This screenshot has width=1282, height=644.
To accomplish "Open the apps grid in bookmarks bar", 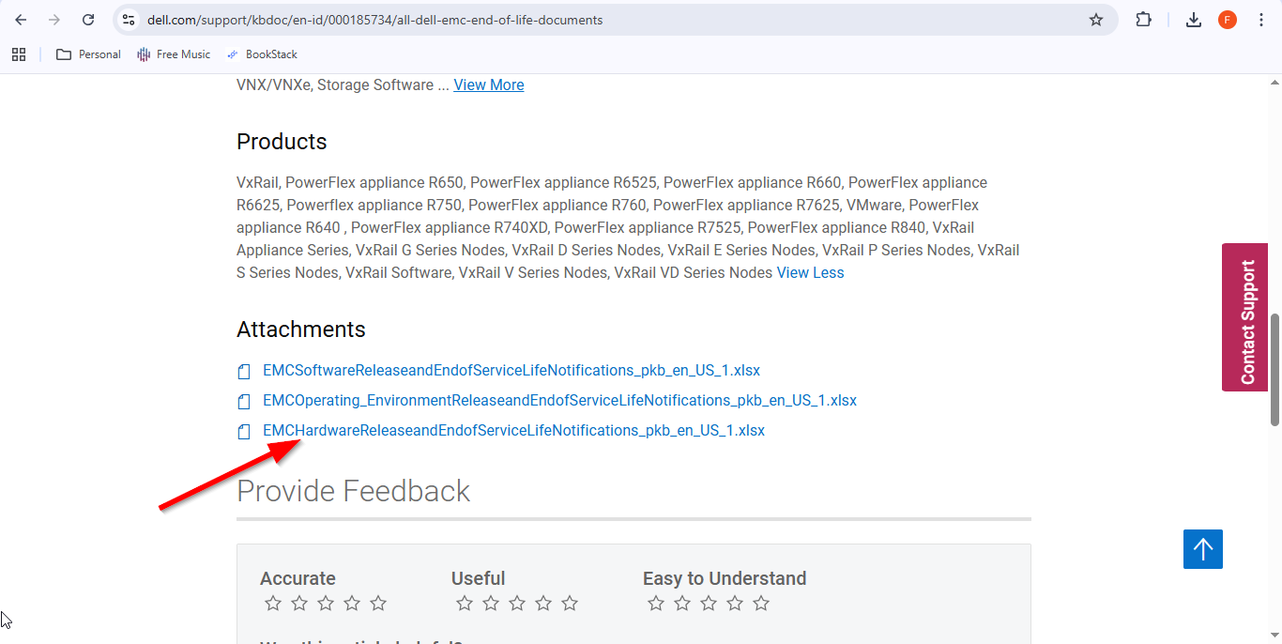I will [x=19, y=54].
